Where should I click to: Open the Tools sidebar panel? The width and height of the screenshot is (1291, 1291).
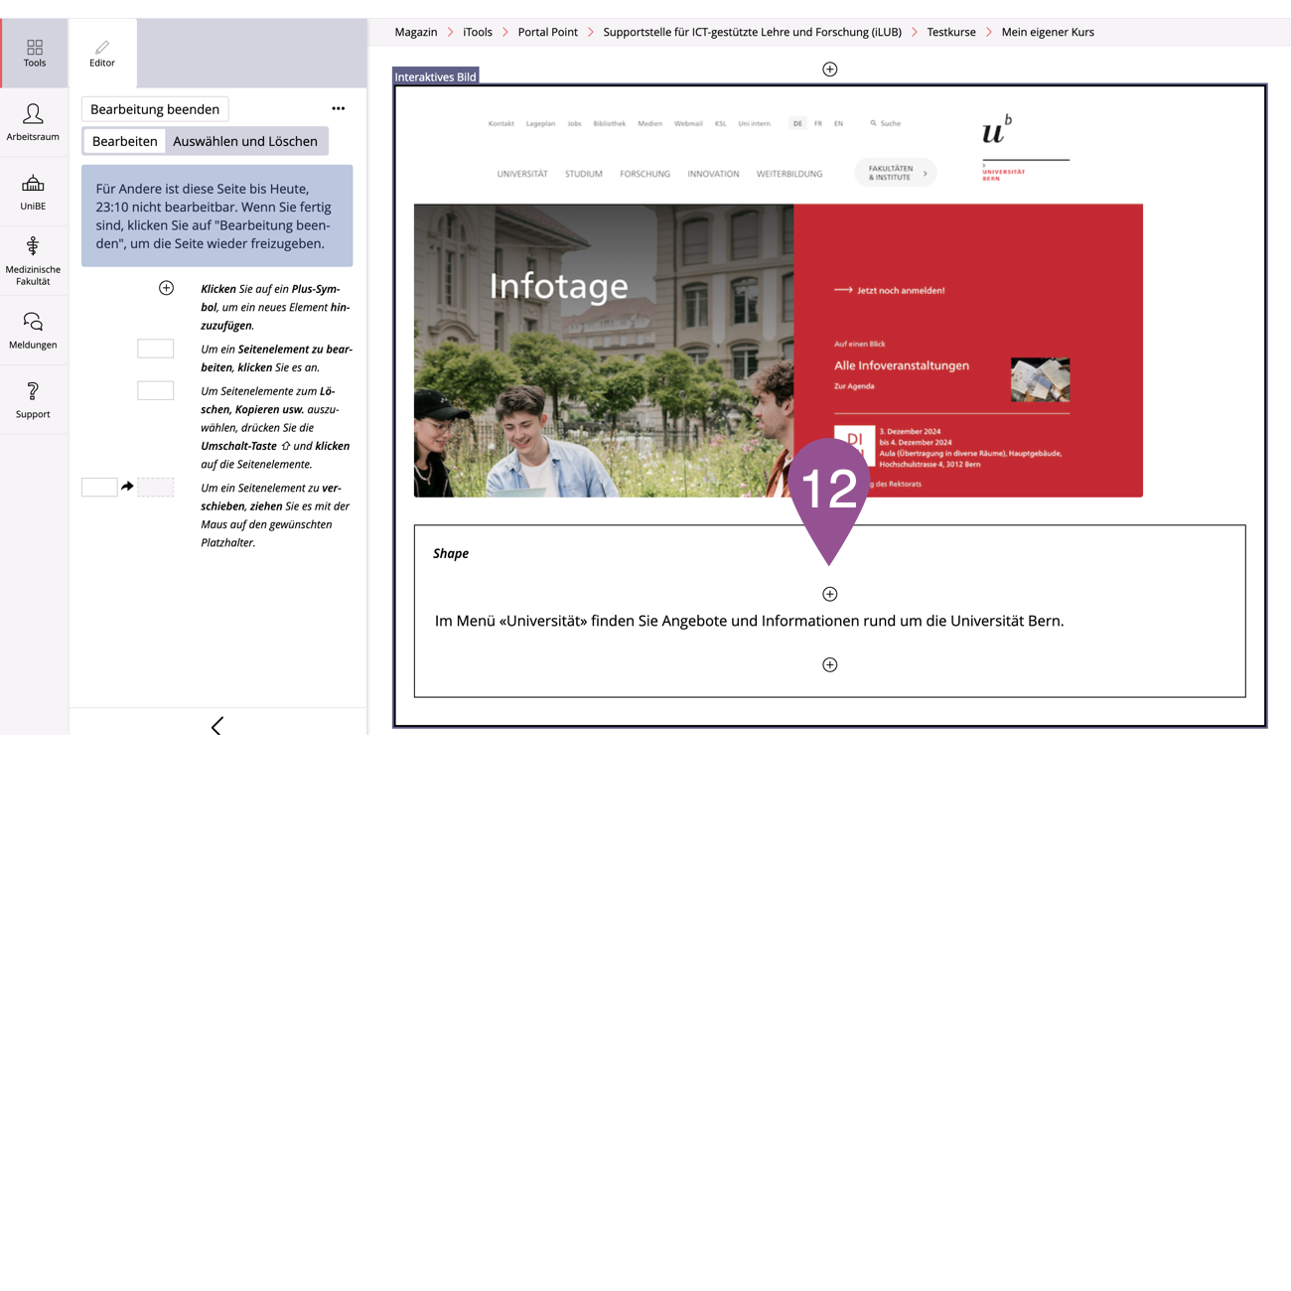coord(35,53)
